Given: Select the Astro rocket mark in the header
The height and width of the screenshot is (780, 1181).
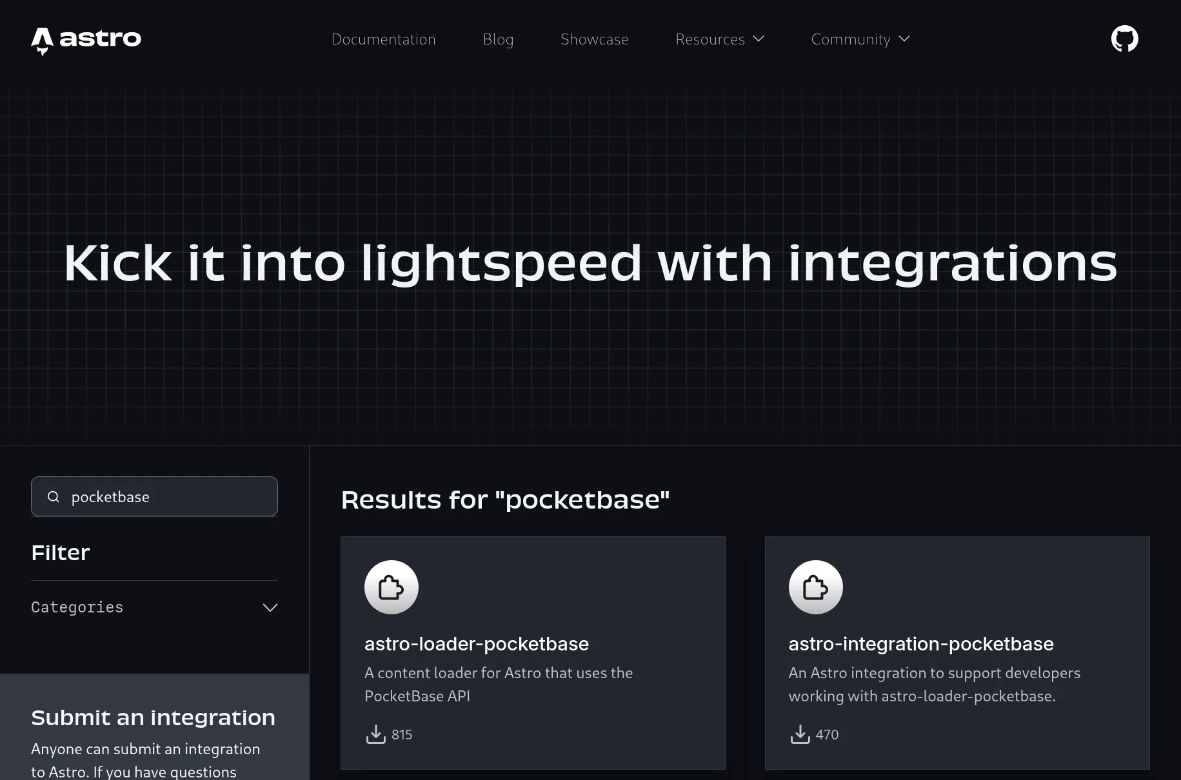Looking at the screenshot, I should [43, 41].
